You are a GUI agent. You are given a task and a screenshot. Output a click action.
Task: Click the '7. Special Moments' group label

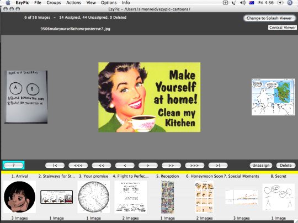point(241,176)
